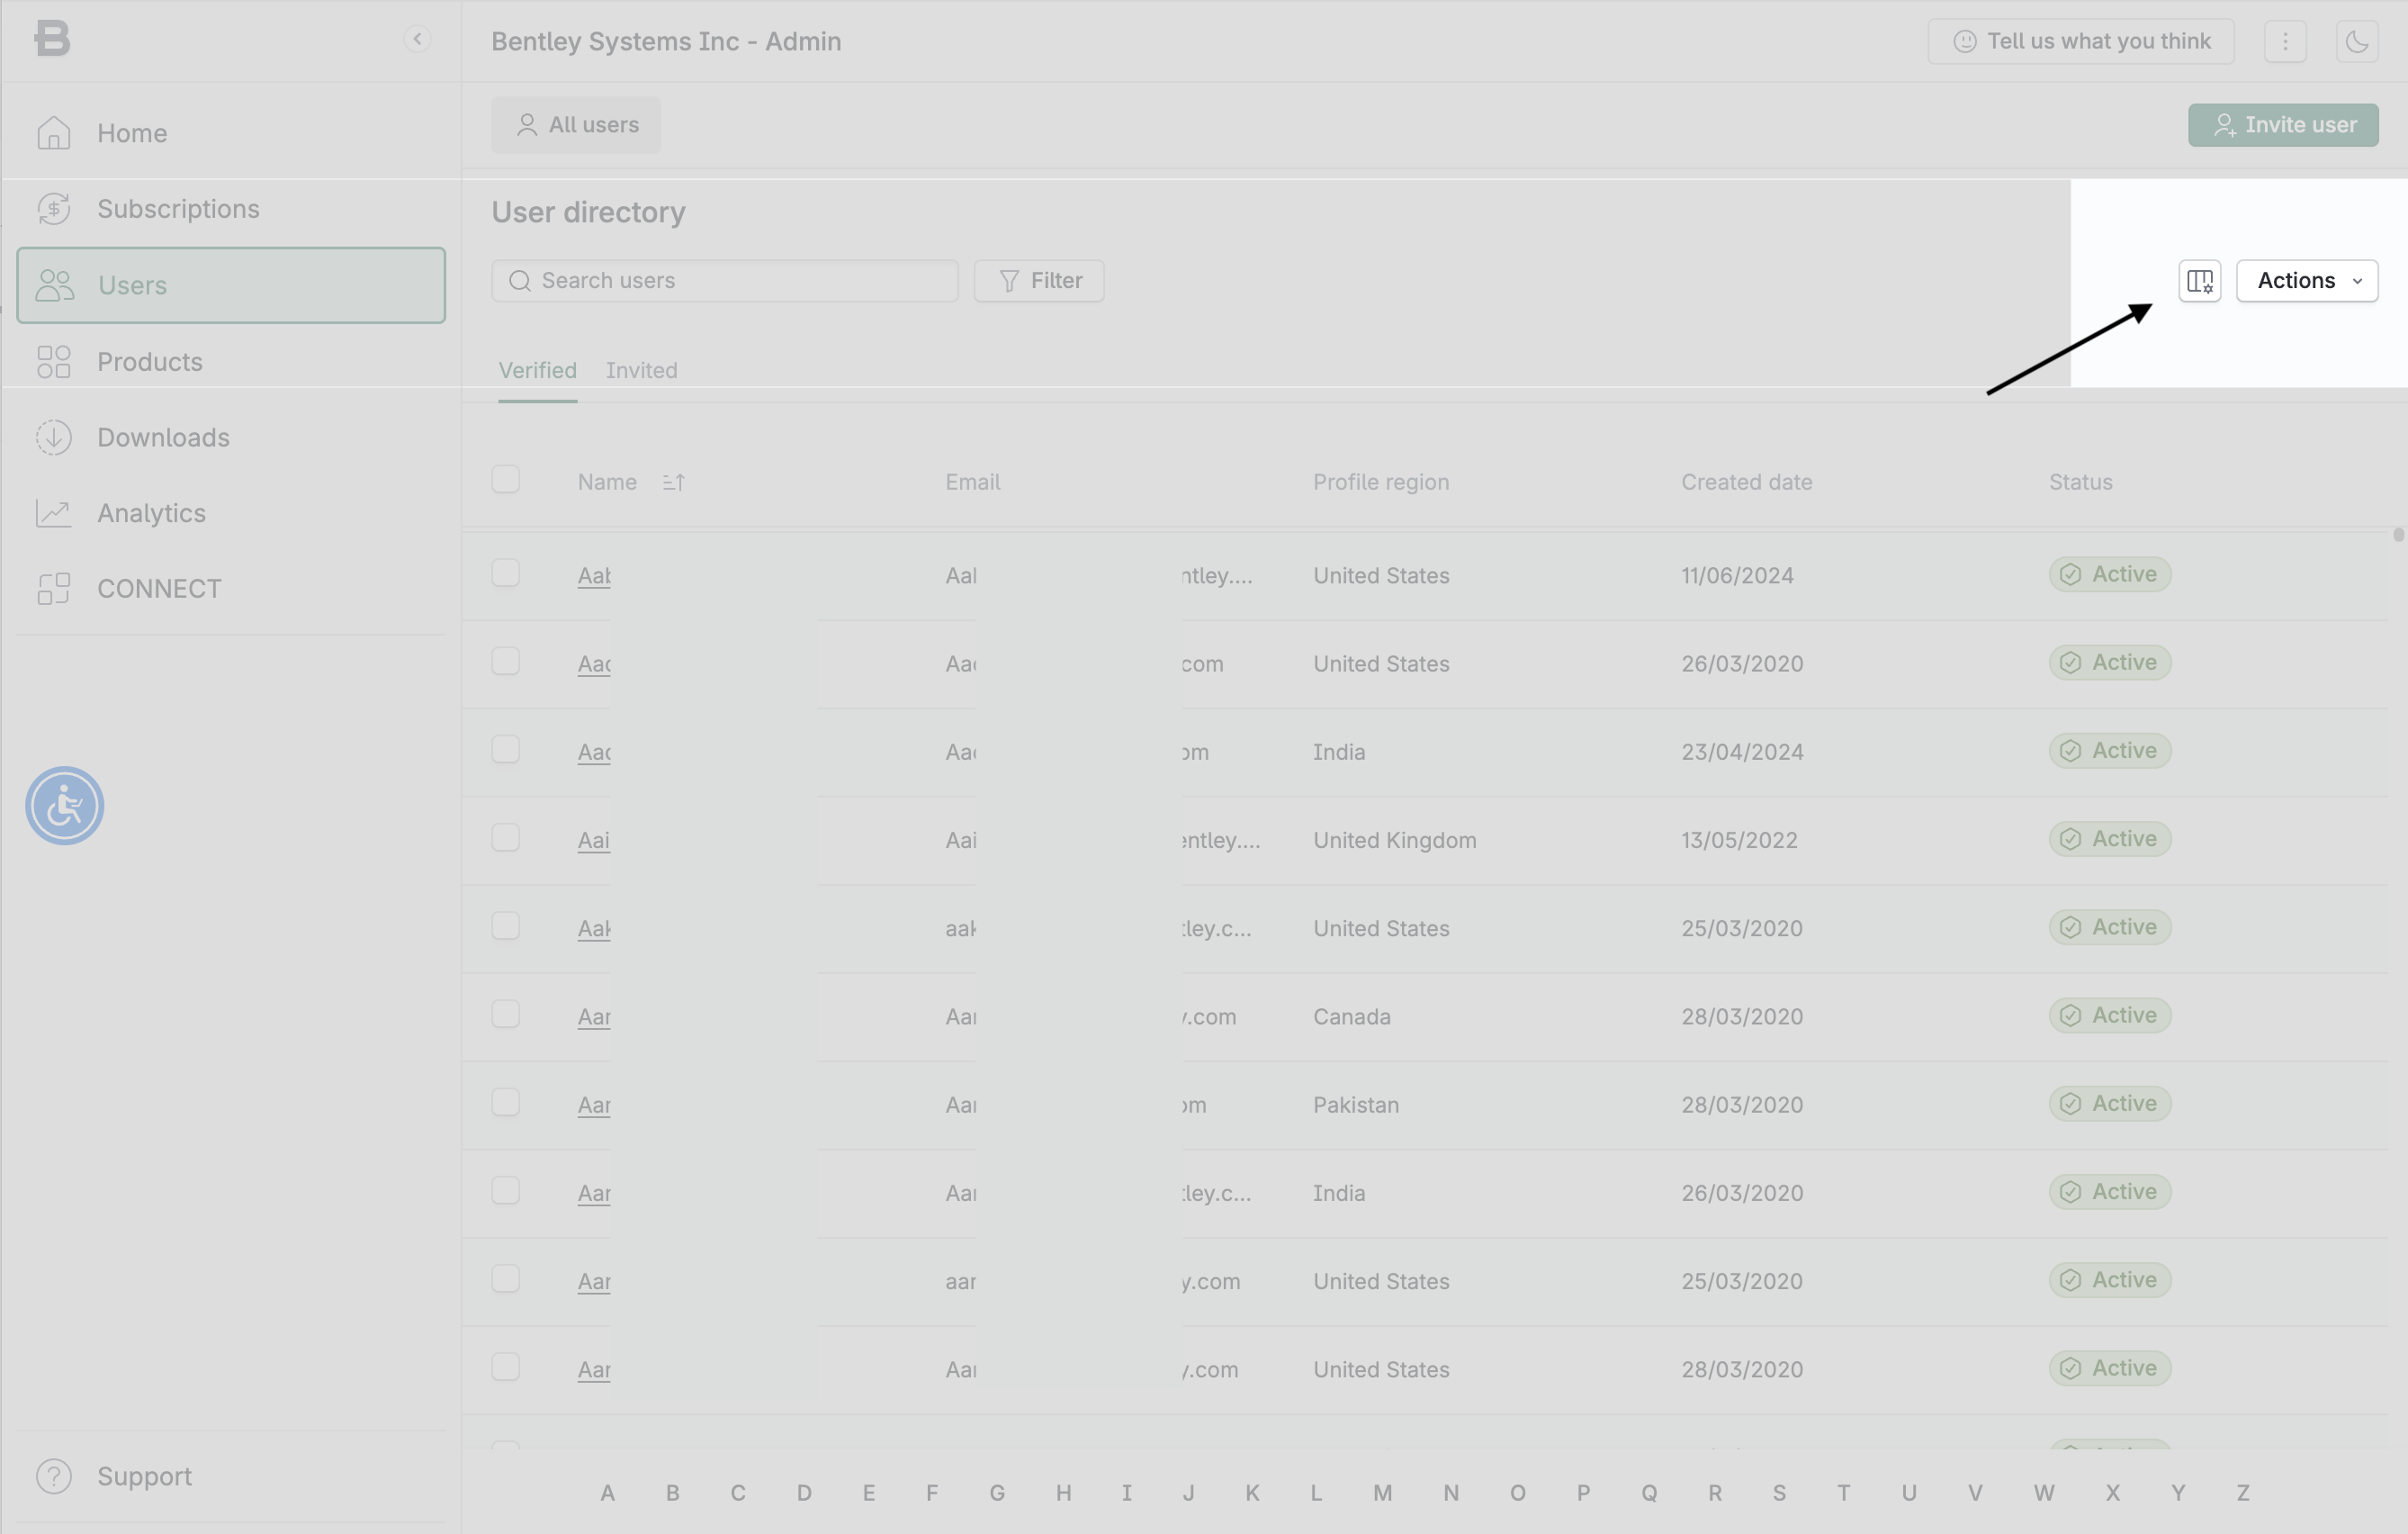Select Users in sidebar
This screenshot has height=1534, width=2408.
[231, 285]
